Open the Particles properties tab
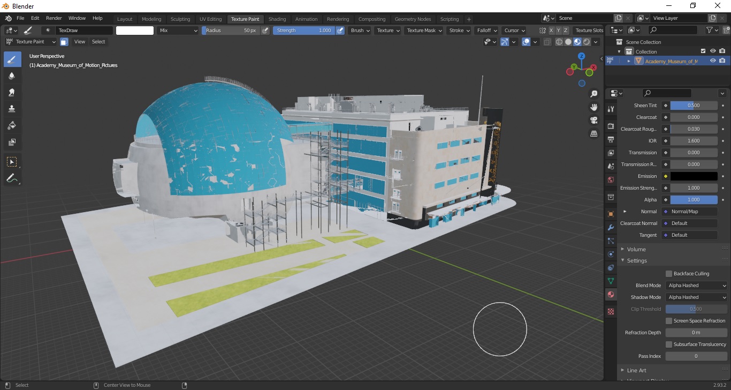This screenshot has width=731, height=390. pos(611,241)
